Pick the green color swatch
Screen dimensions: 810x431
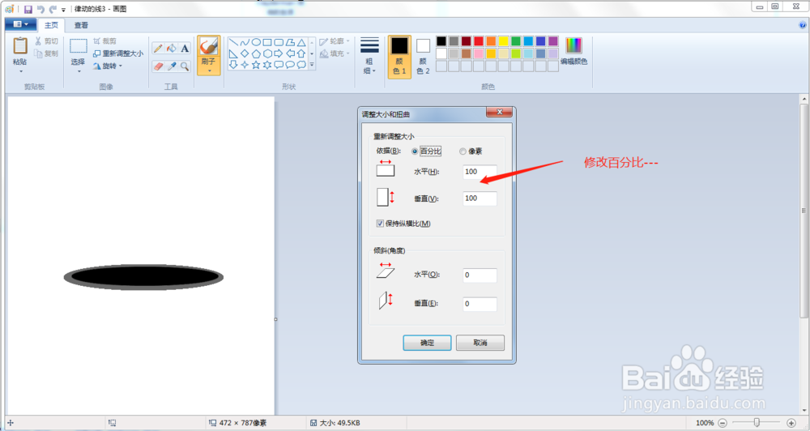(515, 41)
